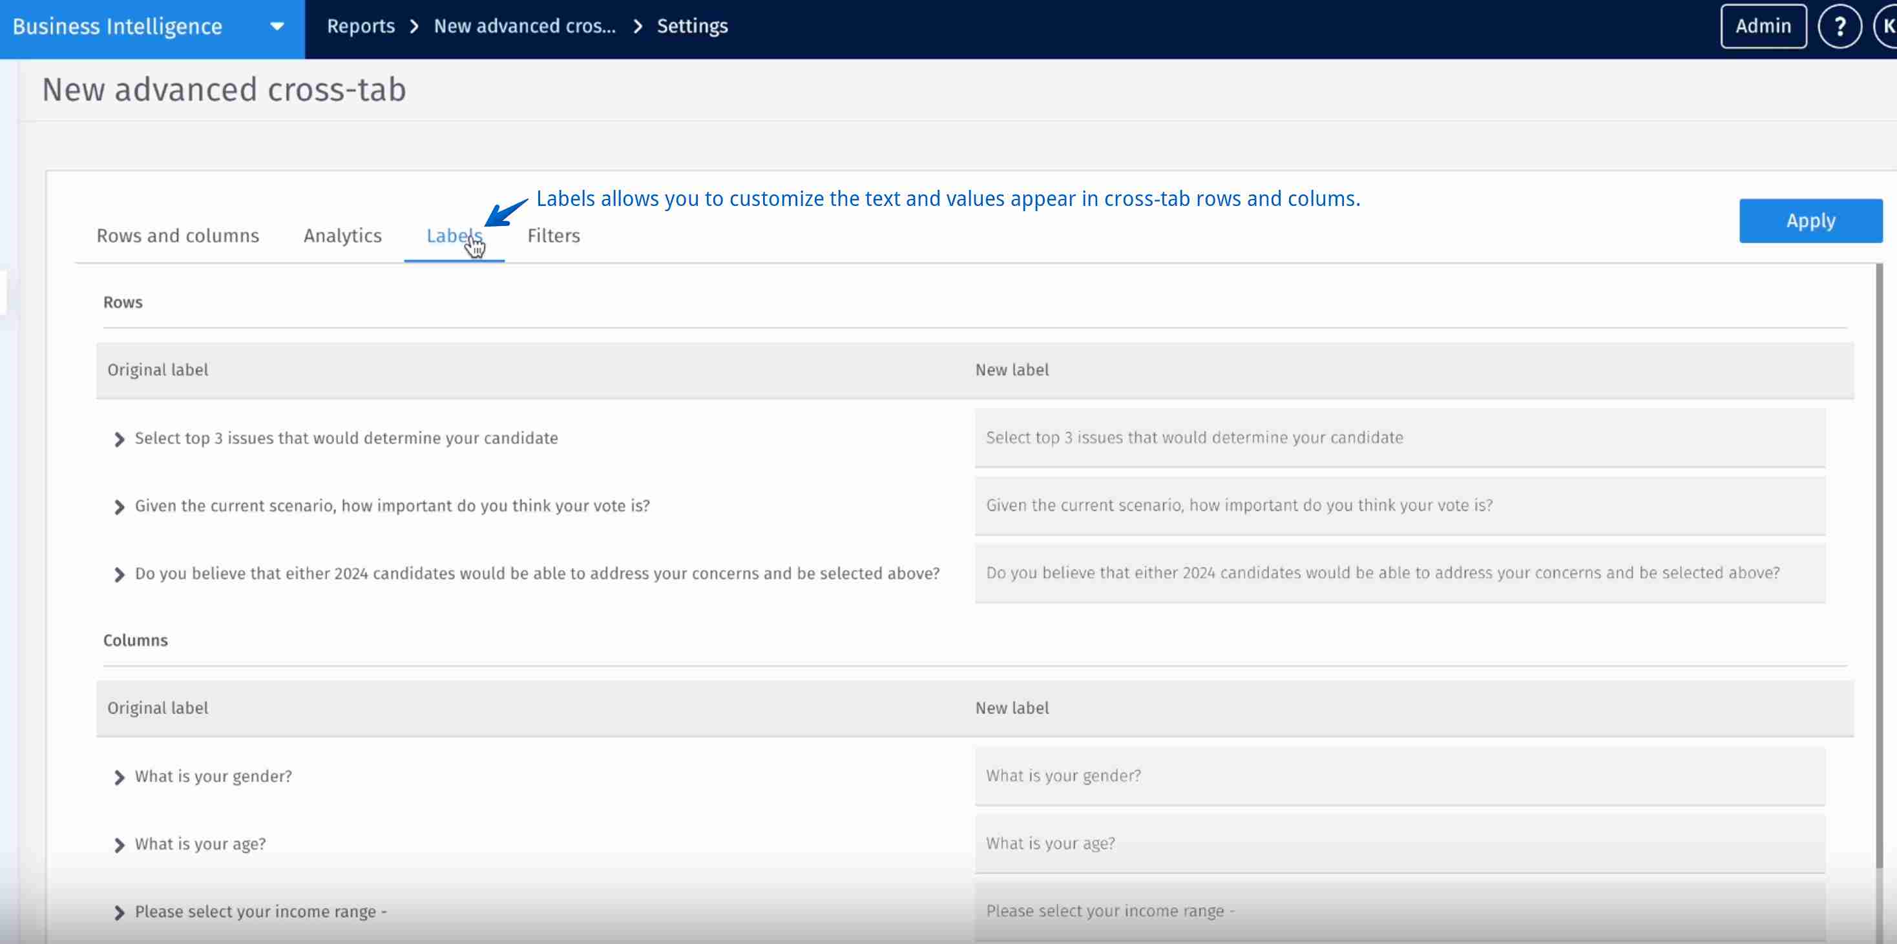This screenshot has width=1897, height=944.
Task: Open the Admin panel
Action: (x=1762, y=26)
